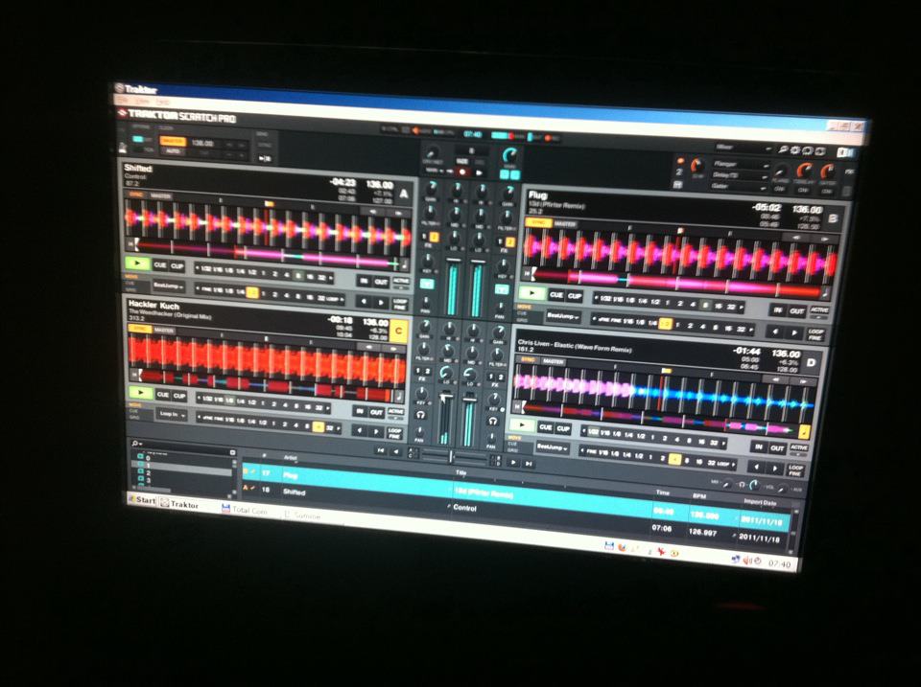
Task: Set Deck A as tempo MASTER
Action: (161, 195)
